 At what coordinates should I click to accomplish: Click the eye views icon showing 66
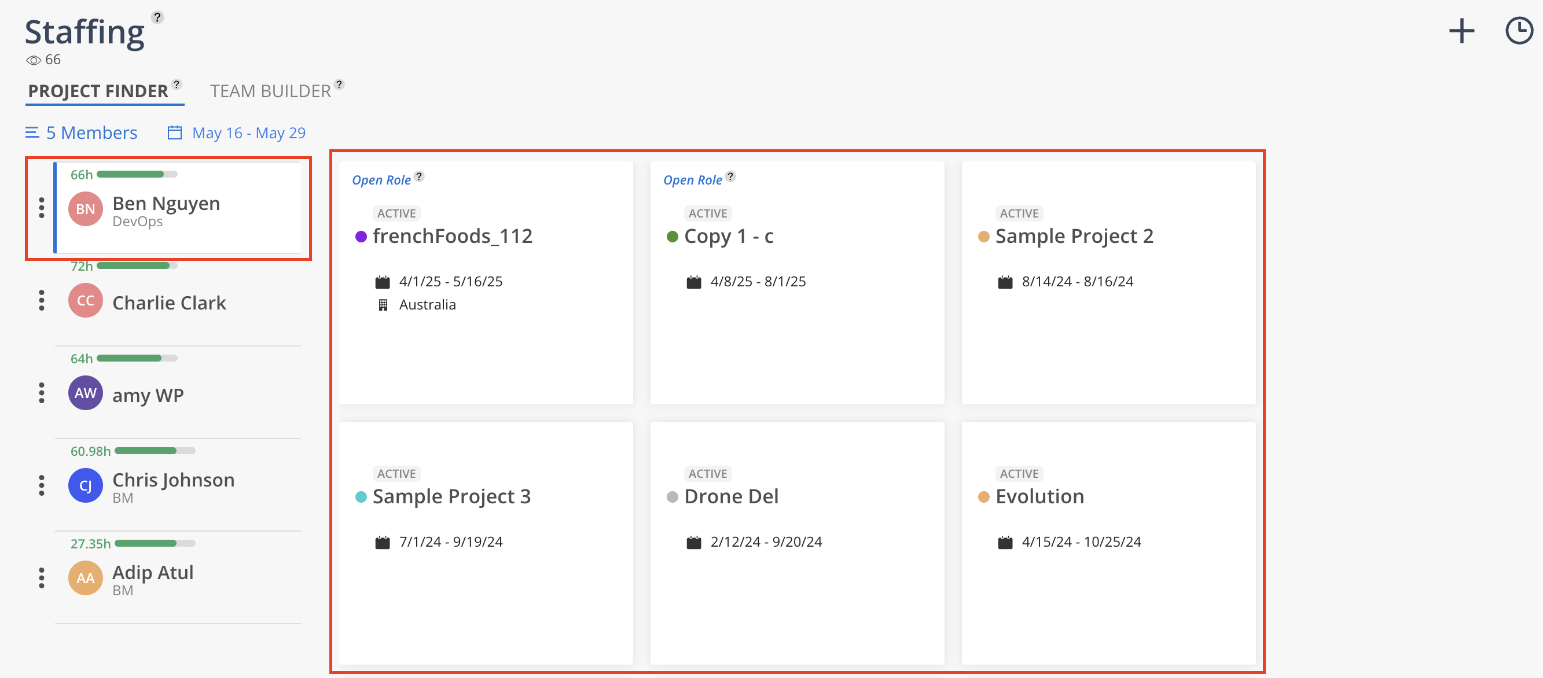pos(34,60)
